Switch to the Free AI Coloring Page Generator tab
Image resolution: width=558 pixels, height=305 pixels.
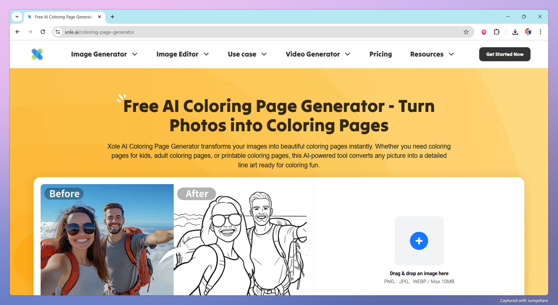63,17
